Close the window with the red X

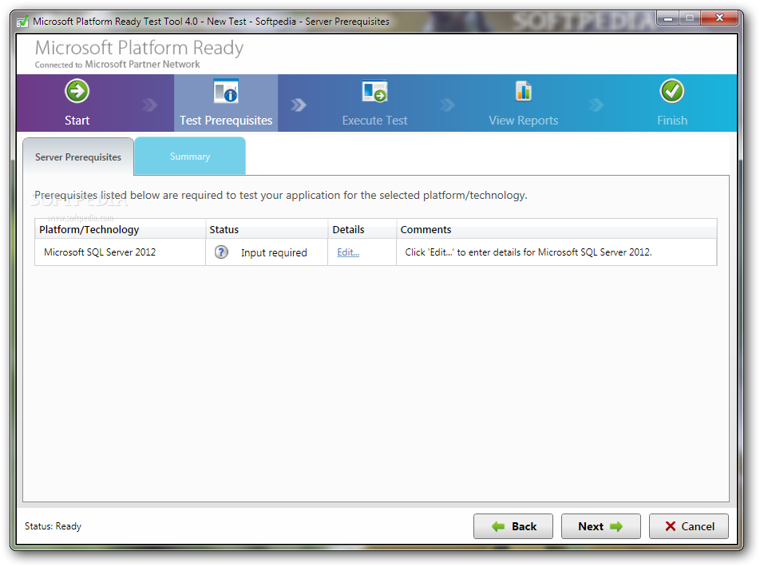coord(720,18)
